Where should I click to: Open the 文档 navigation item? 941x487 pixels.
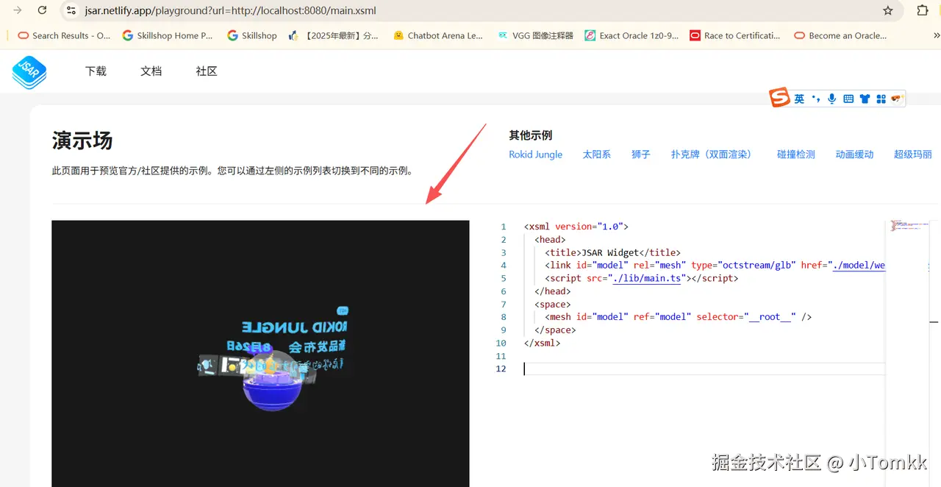pyautogui.click(x=151, y=71)
